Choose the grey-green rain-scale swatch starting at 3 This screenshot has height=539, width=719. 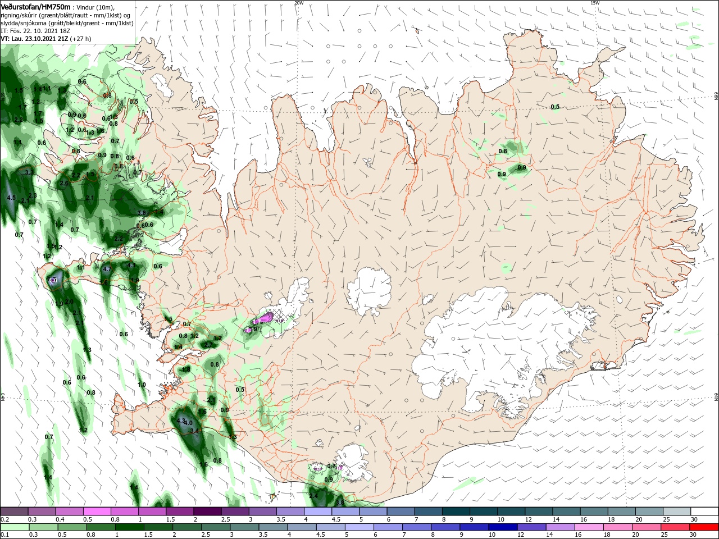tap(245, 528)
